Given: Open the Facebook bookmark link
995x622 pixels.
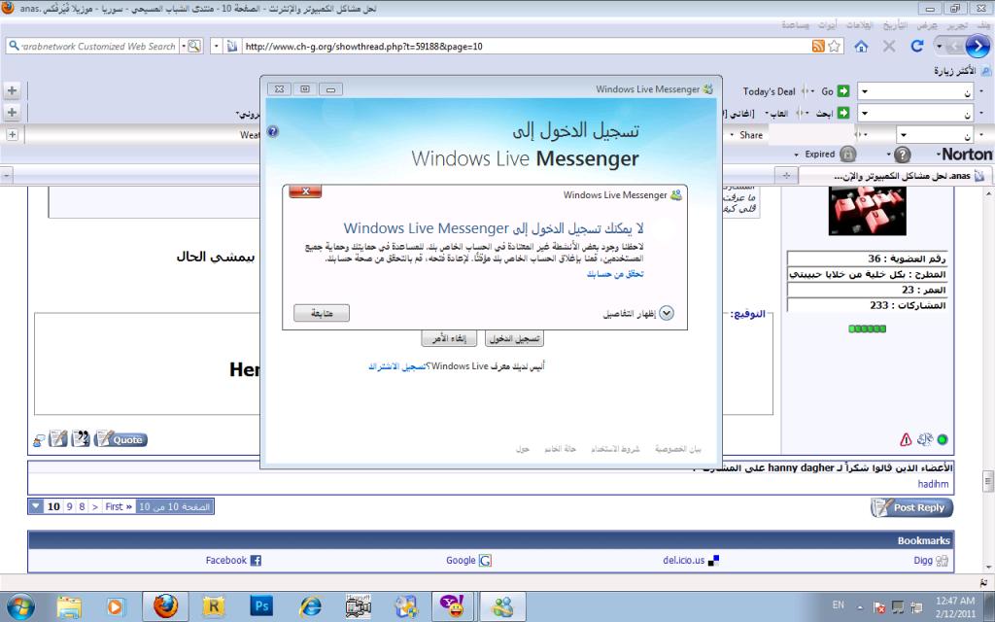Looking at the screenshot, I should point(233,560).
